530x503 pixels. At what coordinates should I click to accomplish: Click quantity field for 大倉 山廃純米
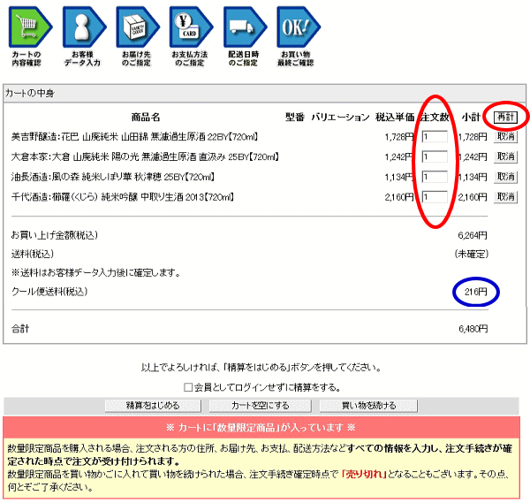click(435, 157)
